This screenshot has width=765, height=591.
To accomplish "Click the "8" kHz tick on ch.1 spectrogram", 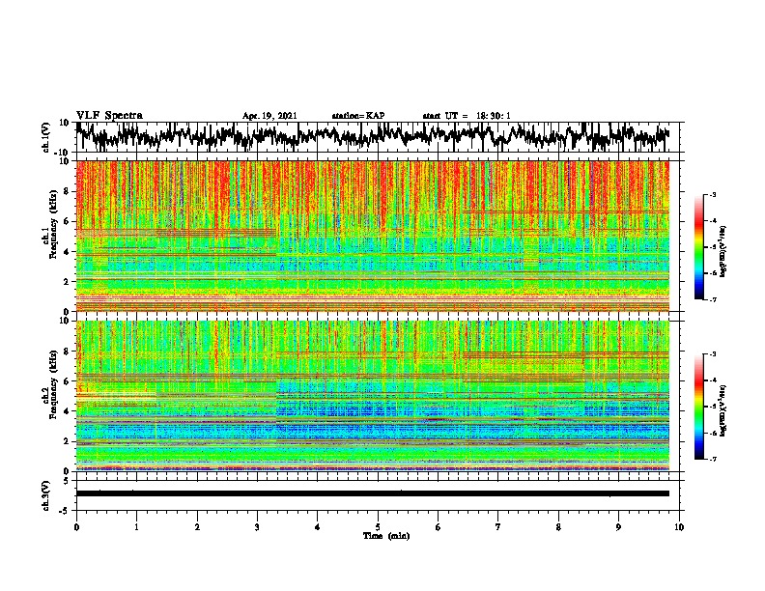I will [x=67, y=191].
